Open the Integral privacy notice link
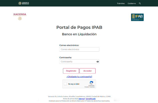The width and height of the screenshot is (158, 103). pyautogui.click(x=82, y=99)
